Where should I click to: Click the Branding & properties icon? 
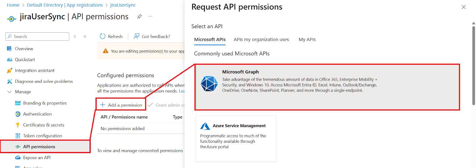18,103
